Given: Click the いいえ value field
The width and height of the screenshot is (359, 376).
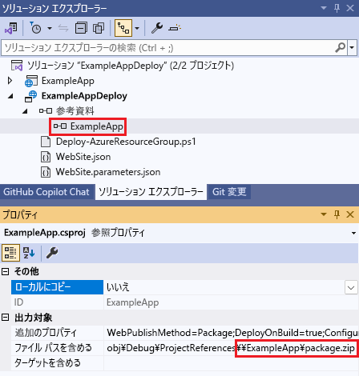Looking at the screenshot, I should click(224, 287).
